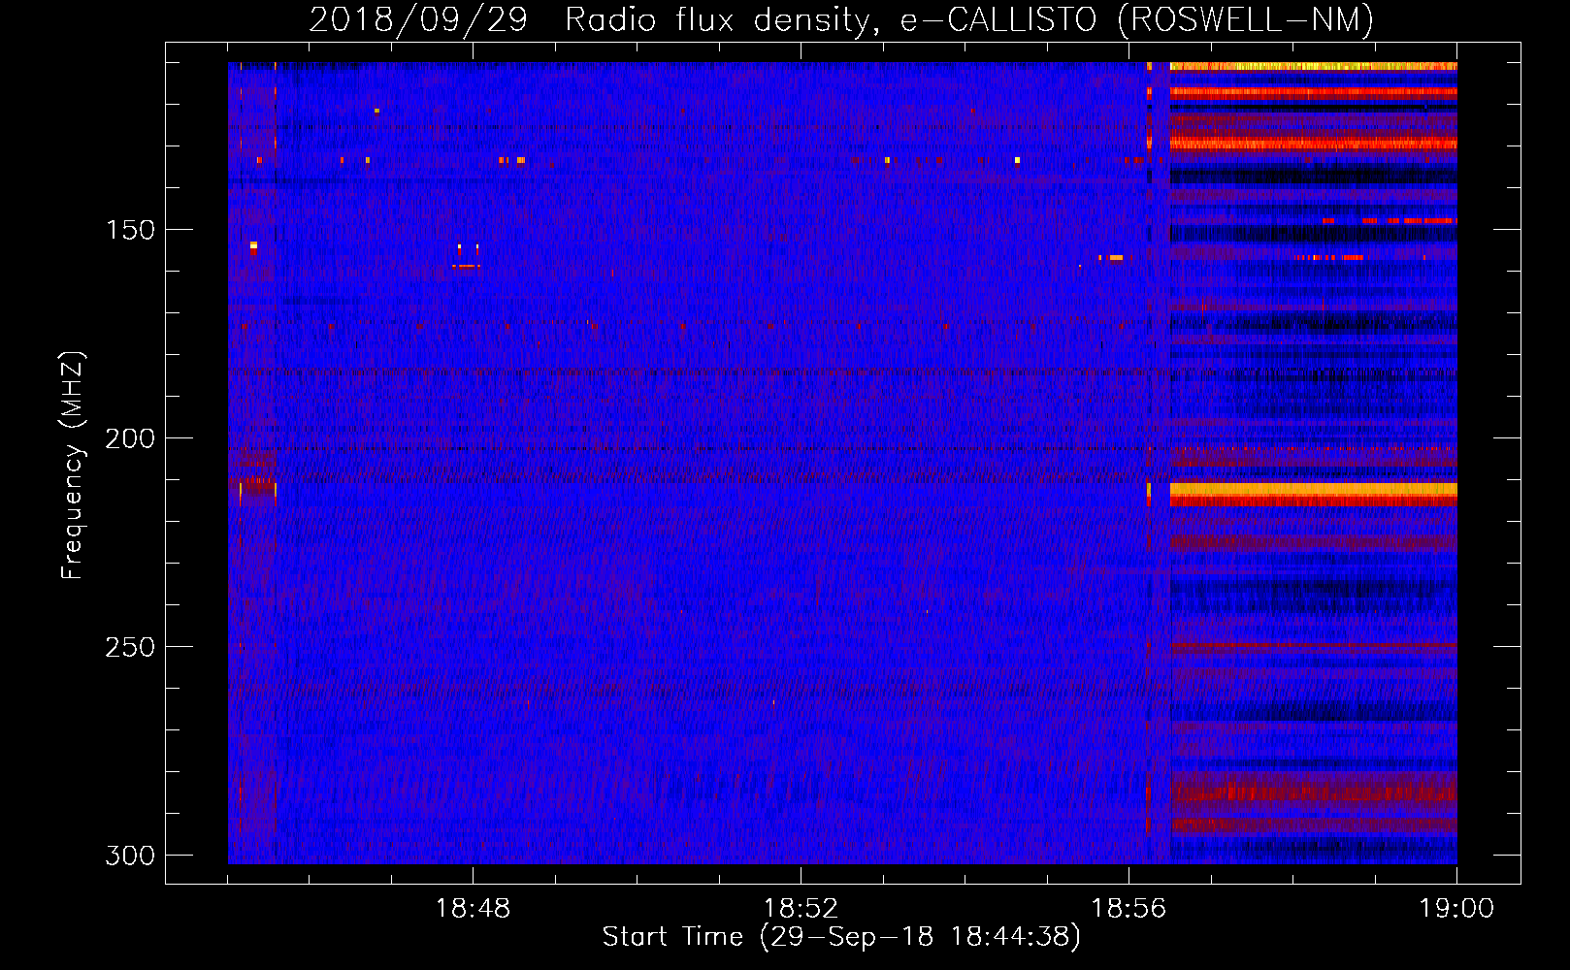Click the plot title "Radio flux density, e-CALLISTO (ROSWELL-NM)"

(x=969, y=20)
